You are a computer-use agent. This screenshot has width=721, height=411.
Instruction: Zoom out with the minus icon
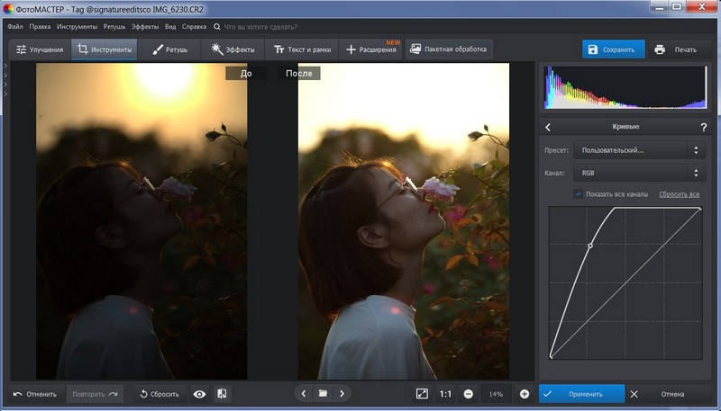pyautogui.click(x=469, y=394)
